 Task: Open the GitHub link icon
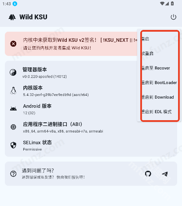148,174
